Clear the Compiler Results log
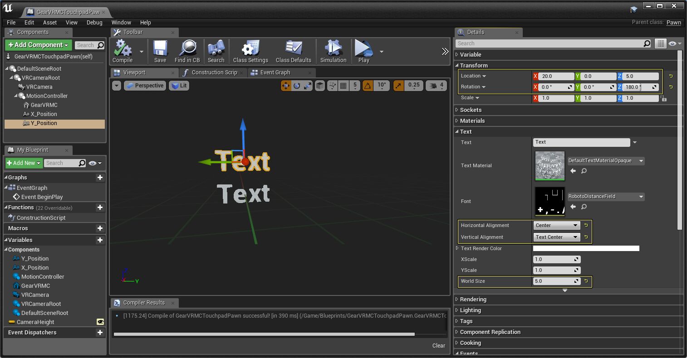The height and width of the screenshot is (358, 687). coord(438,345)
